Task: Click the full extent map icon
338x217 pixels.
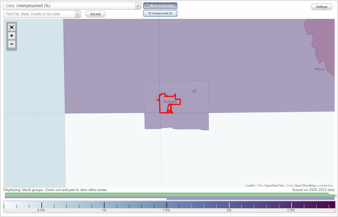Action: (12, 27)
